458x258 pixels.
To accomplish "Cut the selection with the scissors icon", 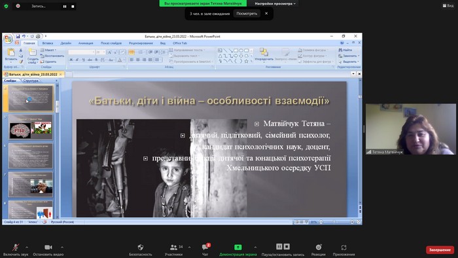I will tap(21, 50).
